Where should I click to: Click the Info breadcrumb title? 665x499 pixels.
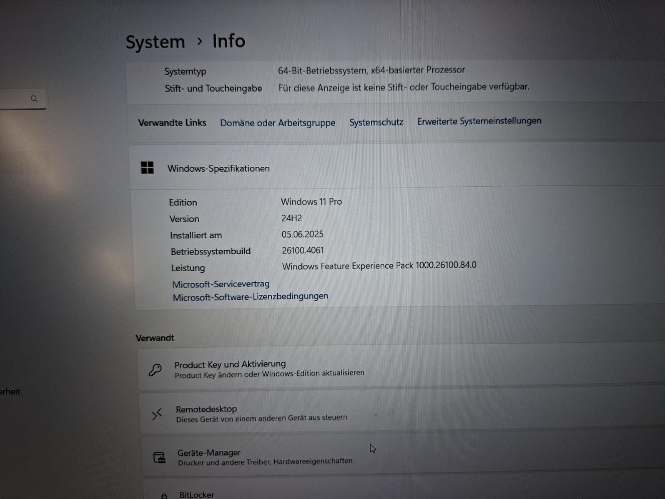(x=229, y=41)
